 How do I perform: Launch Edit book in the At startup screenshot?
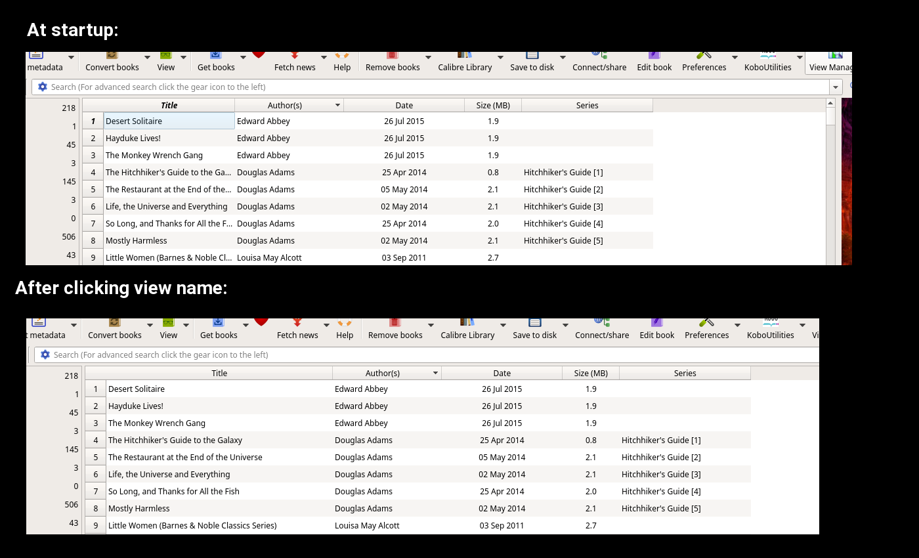tap(654, 62)
